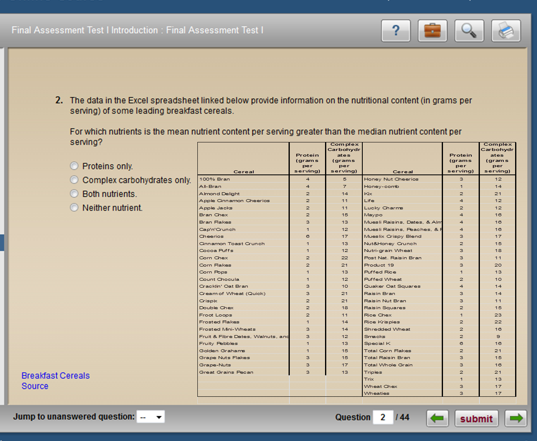Print the page using the printer icon
This screenshot has width=537, height=441.
(x=506, y=30)
